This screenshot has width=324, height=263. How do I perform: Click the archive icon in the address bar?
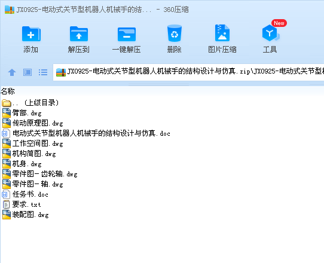[61, 72]
